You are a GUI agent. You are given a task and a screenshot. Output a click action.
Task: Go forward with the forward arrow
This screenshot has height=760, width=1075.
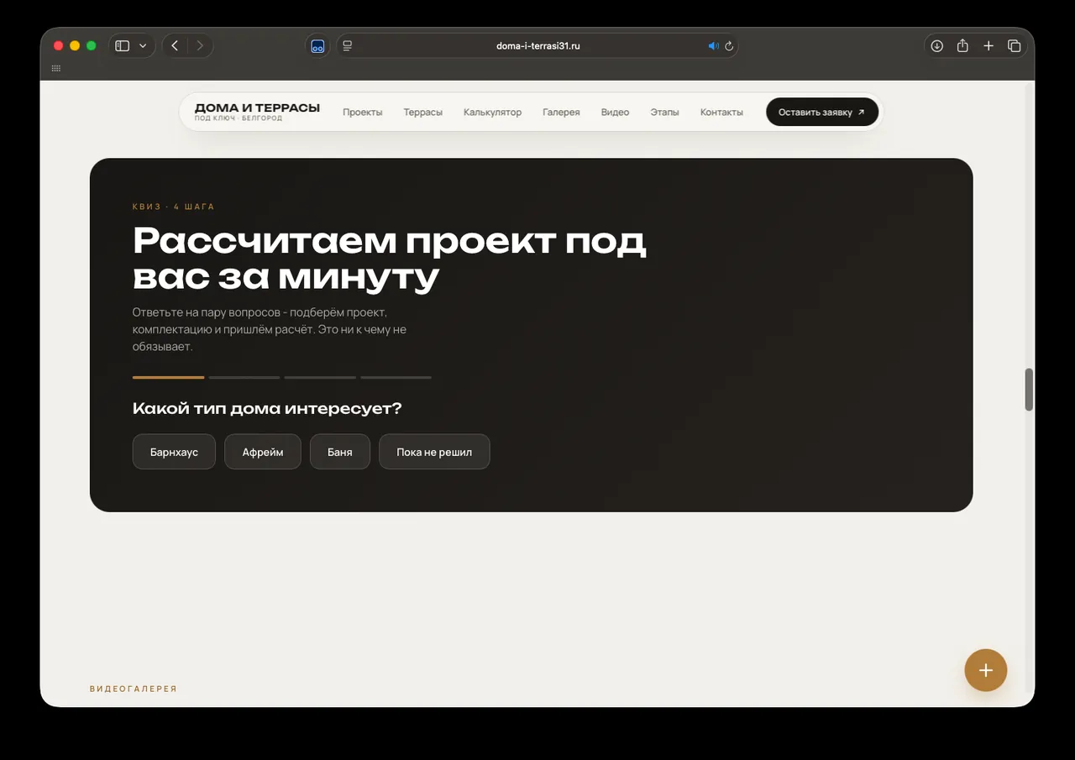[200, 46]
